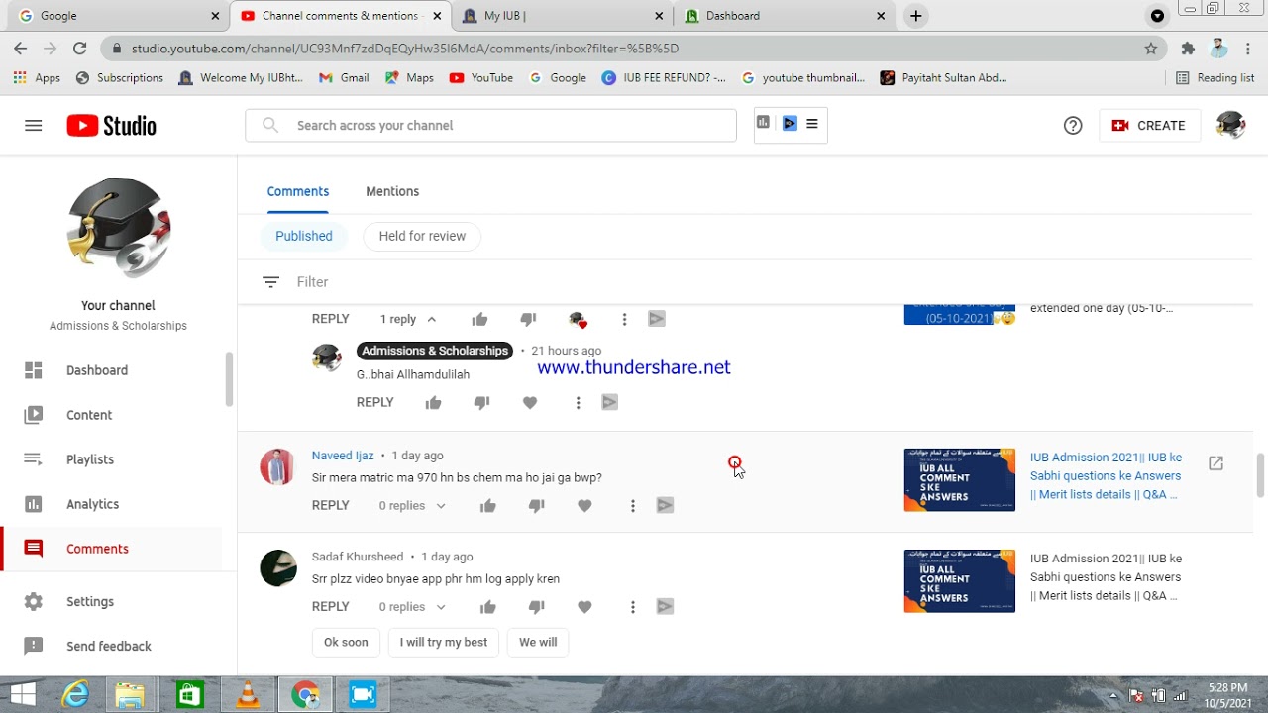Bookmark this page with the star icon

(1151, 49)
